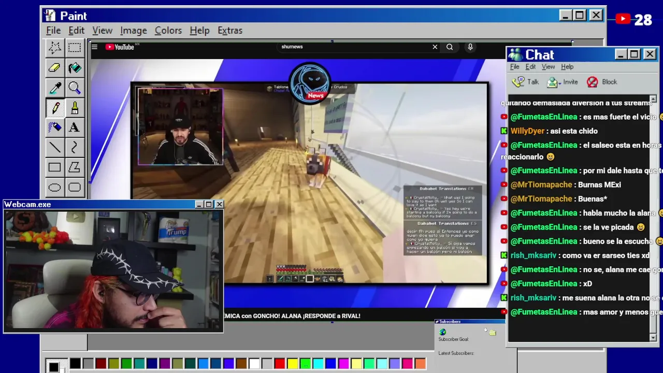Pick the black color swatch

point(75,364)
